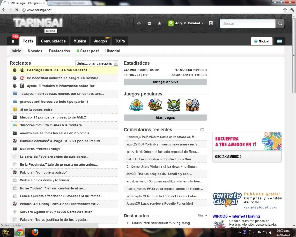This screenshot has width=296, height=237.
Task: Open the eye notifications icon in header
Action: click(139, 23)
